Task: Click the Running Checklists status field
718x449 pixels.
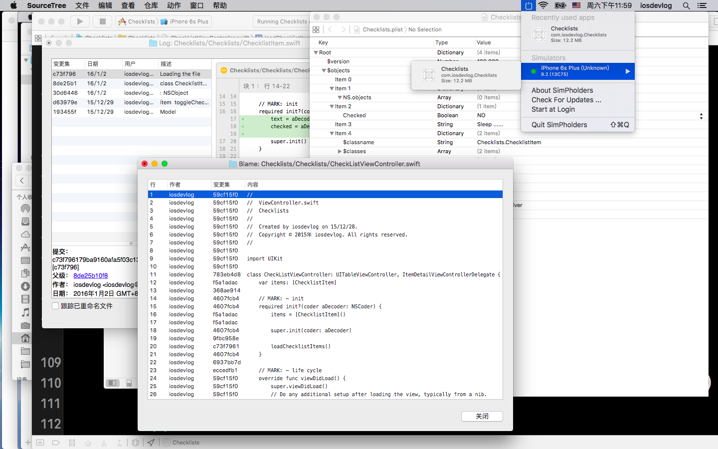Action: coord(281,21)
